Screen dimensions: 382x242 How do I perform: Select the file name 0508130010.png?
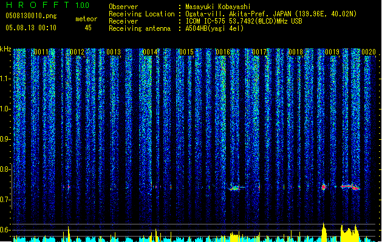[x=31, y=16]
